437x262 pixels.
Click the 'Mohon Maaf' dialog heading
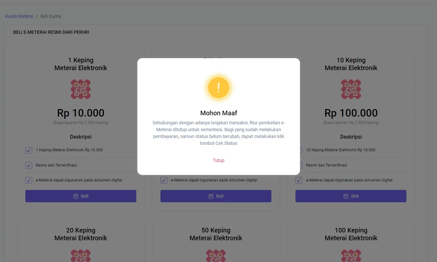click(219, 113)
